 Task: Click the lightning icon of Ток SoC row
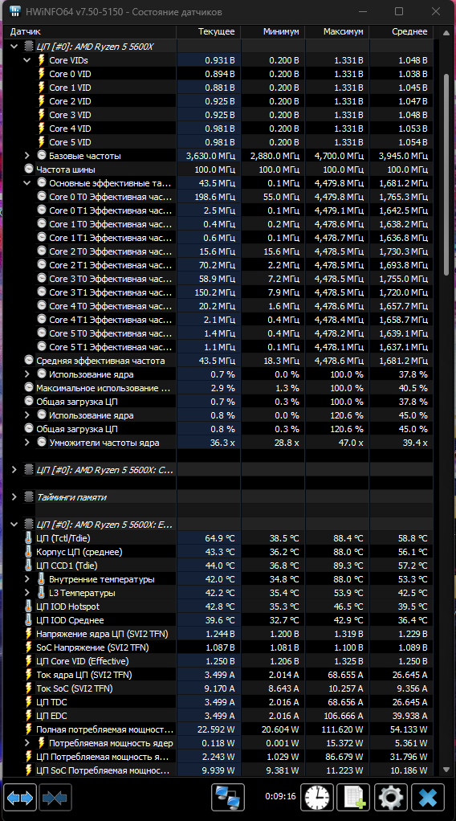click(x=29, y=688)
